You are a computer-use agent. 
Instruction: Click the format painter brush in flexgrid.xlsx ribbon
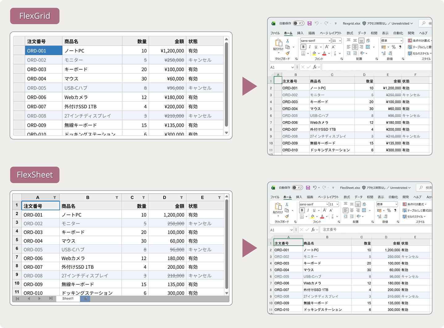pos(287,53)
